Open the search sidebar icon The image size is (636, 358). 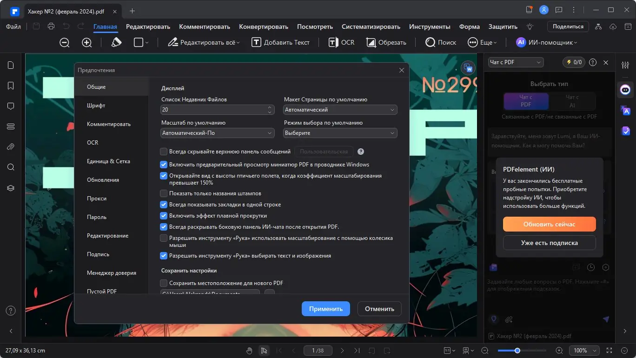pos(11,167)
